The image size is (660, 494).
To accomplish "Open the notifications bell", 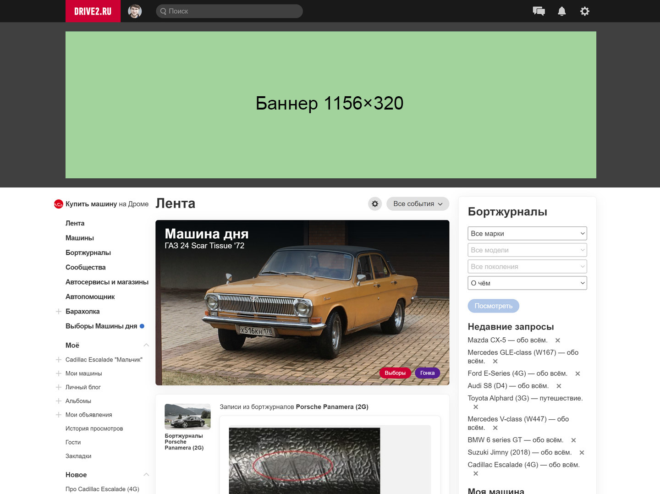I will point(561,11).
